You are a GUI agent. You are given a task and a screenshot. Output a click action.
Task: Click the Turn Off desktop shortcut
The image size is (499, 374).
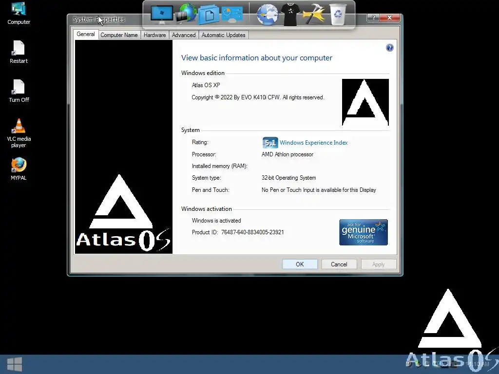click(19, 91)
